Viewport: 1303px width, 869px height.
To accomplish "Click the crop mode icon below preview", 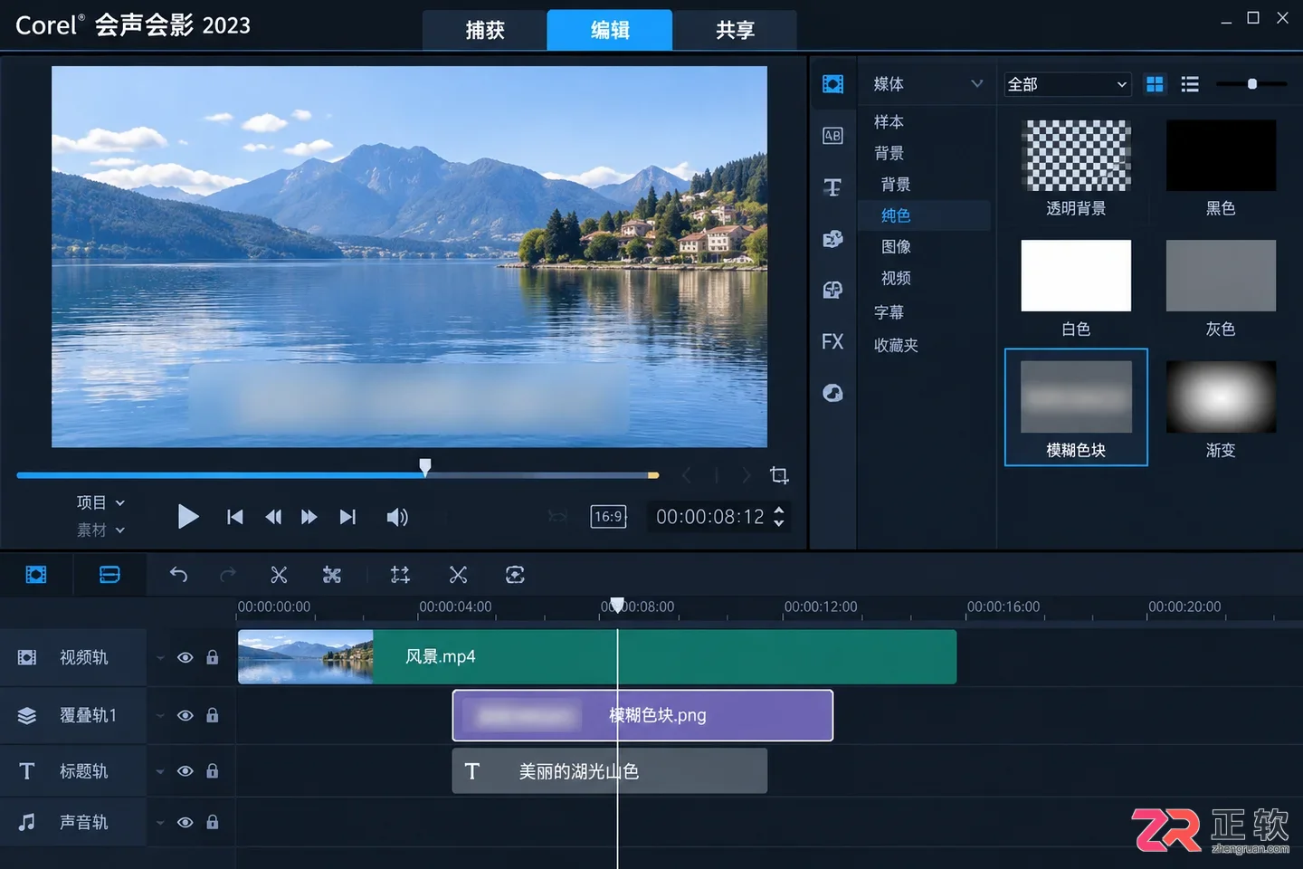I will click(x=779, y=475).
